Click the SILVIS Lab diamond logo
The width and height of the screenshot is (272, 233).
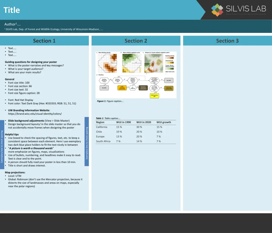pos(217,10)
